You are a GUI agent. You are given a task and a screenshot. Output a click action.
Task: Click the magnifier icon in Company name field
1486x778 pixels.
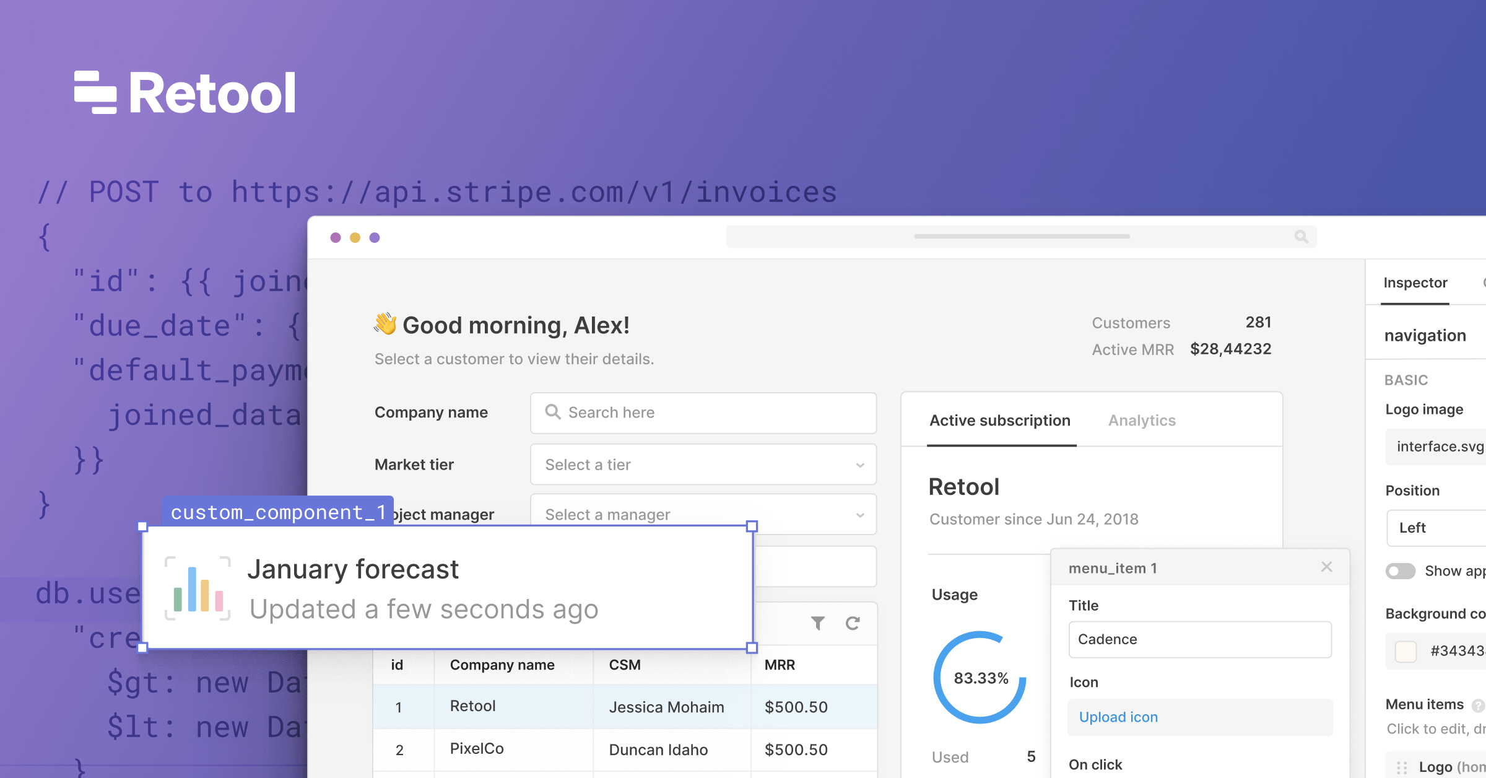(552, 412)
